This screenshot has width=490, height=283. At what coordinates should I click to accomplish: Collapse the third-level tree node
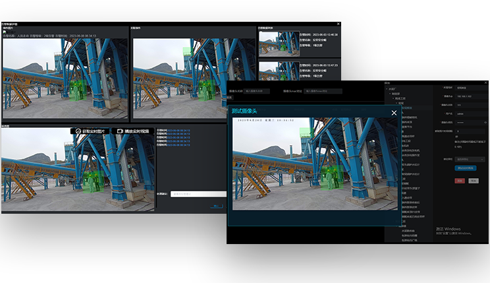tap(393, 98)
